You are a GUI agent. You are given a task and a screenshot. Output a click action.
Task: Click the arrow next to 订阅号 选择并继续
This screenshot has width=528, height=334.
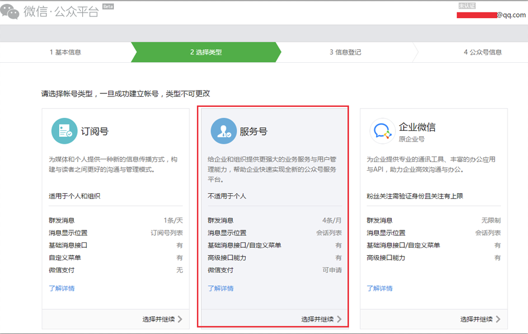coord(180,319)
